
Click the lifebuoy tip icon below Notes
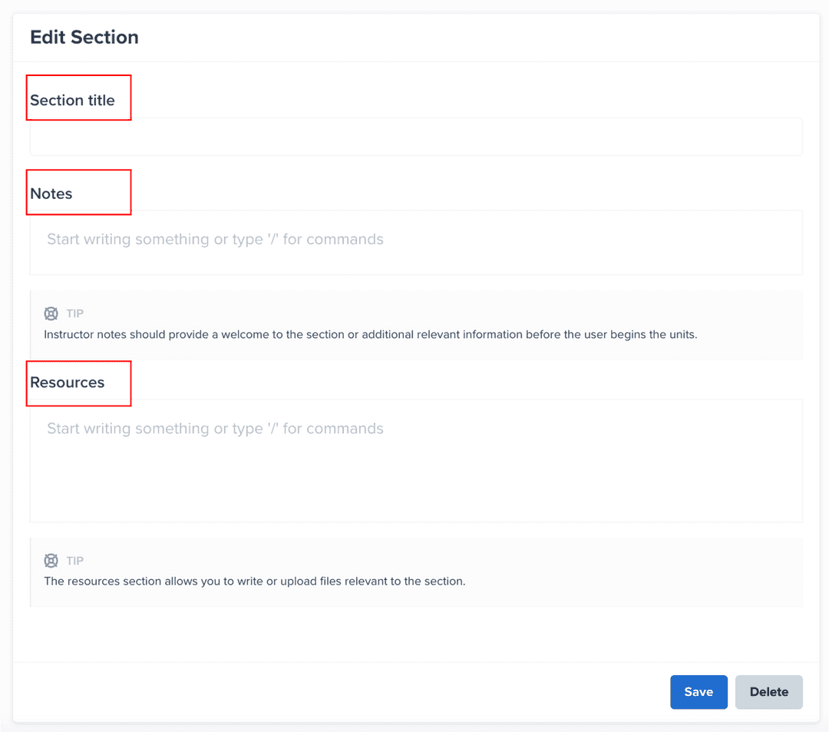(51, 313)
